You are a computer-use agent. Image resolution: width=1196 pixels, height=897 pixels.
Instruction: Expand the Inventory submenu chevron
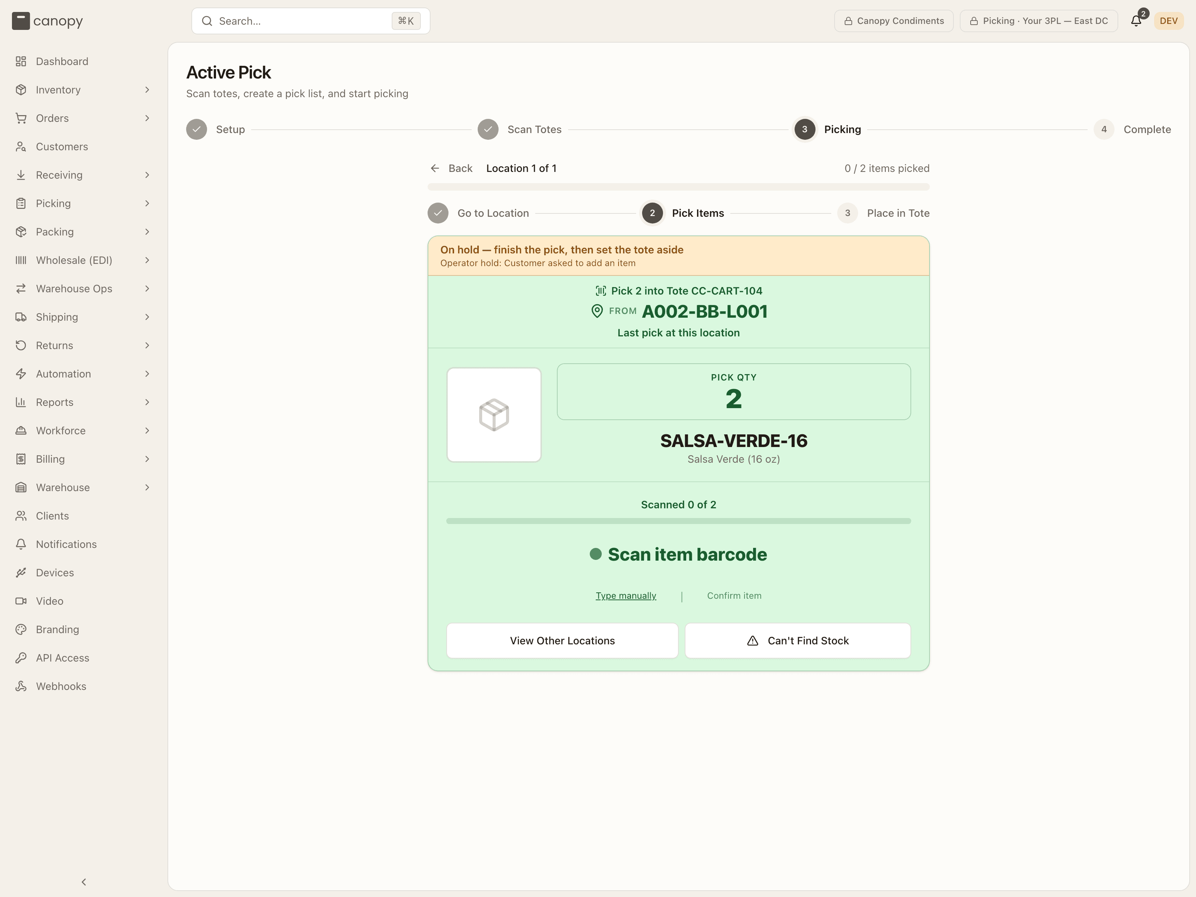[147, 90]
